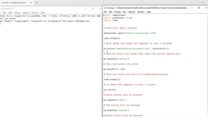Image resolution: width=208 pixels, height=117 pixels.
Task: Maximize the IDLE Shell window
Action: (x=93, y=9)
